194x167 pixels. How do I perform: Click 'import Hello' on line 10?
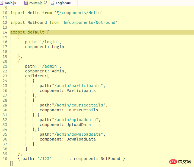point(25,13)
